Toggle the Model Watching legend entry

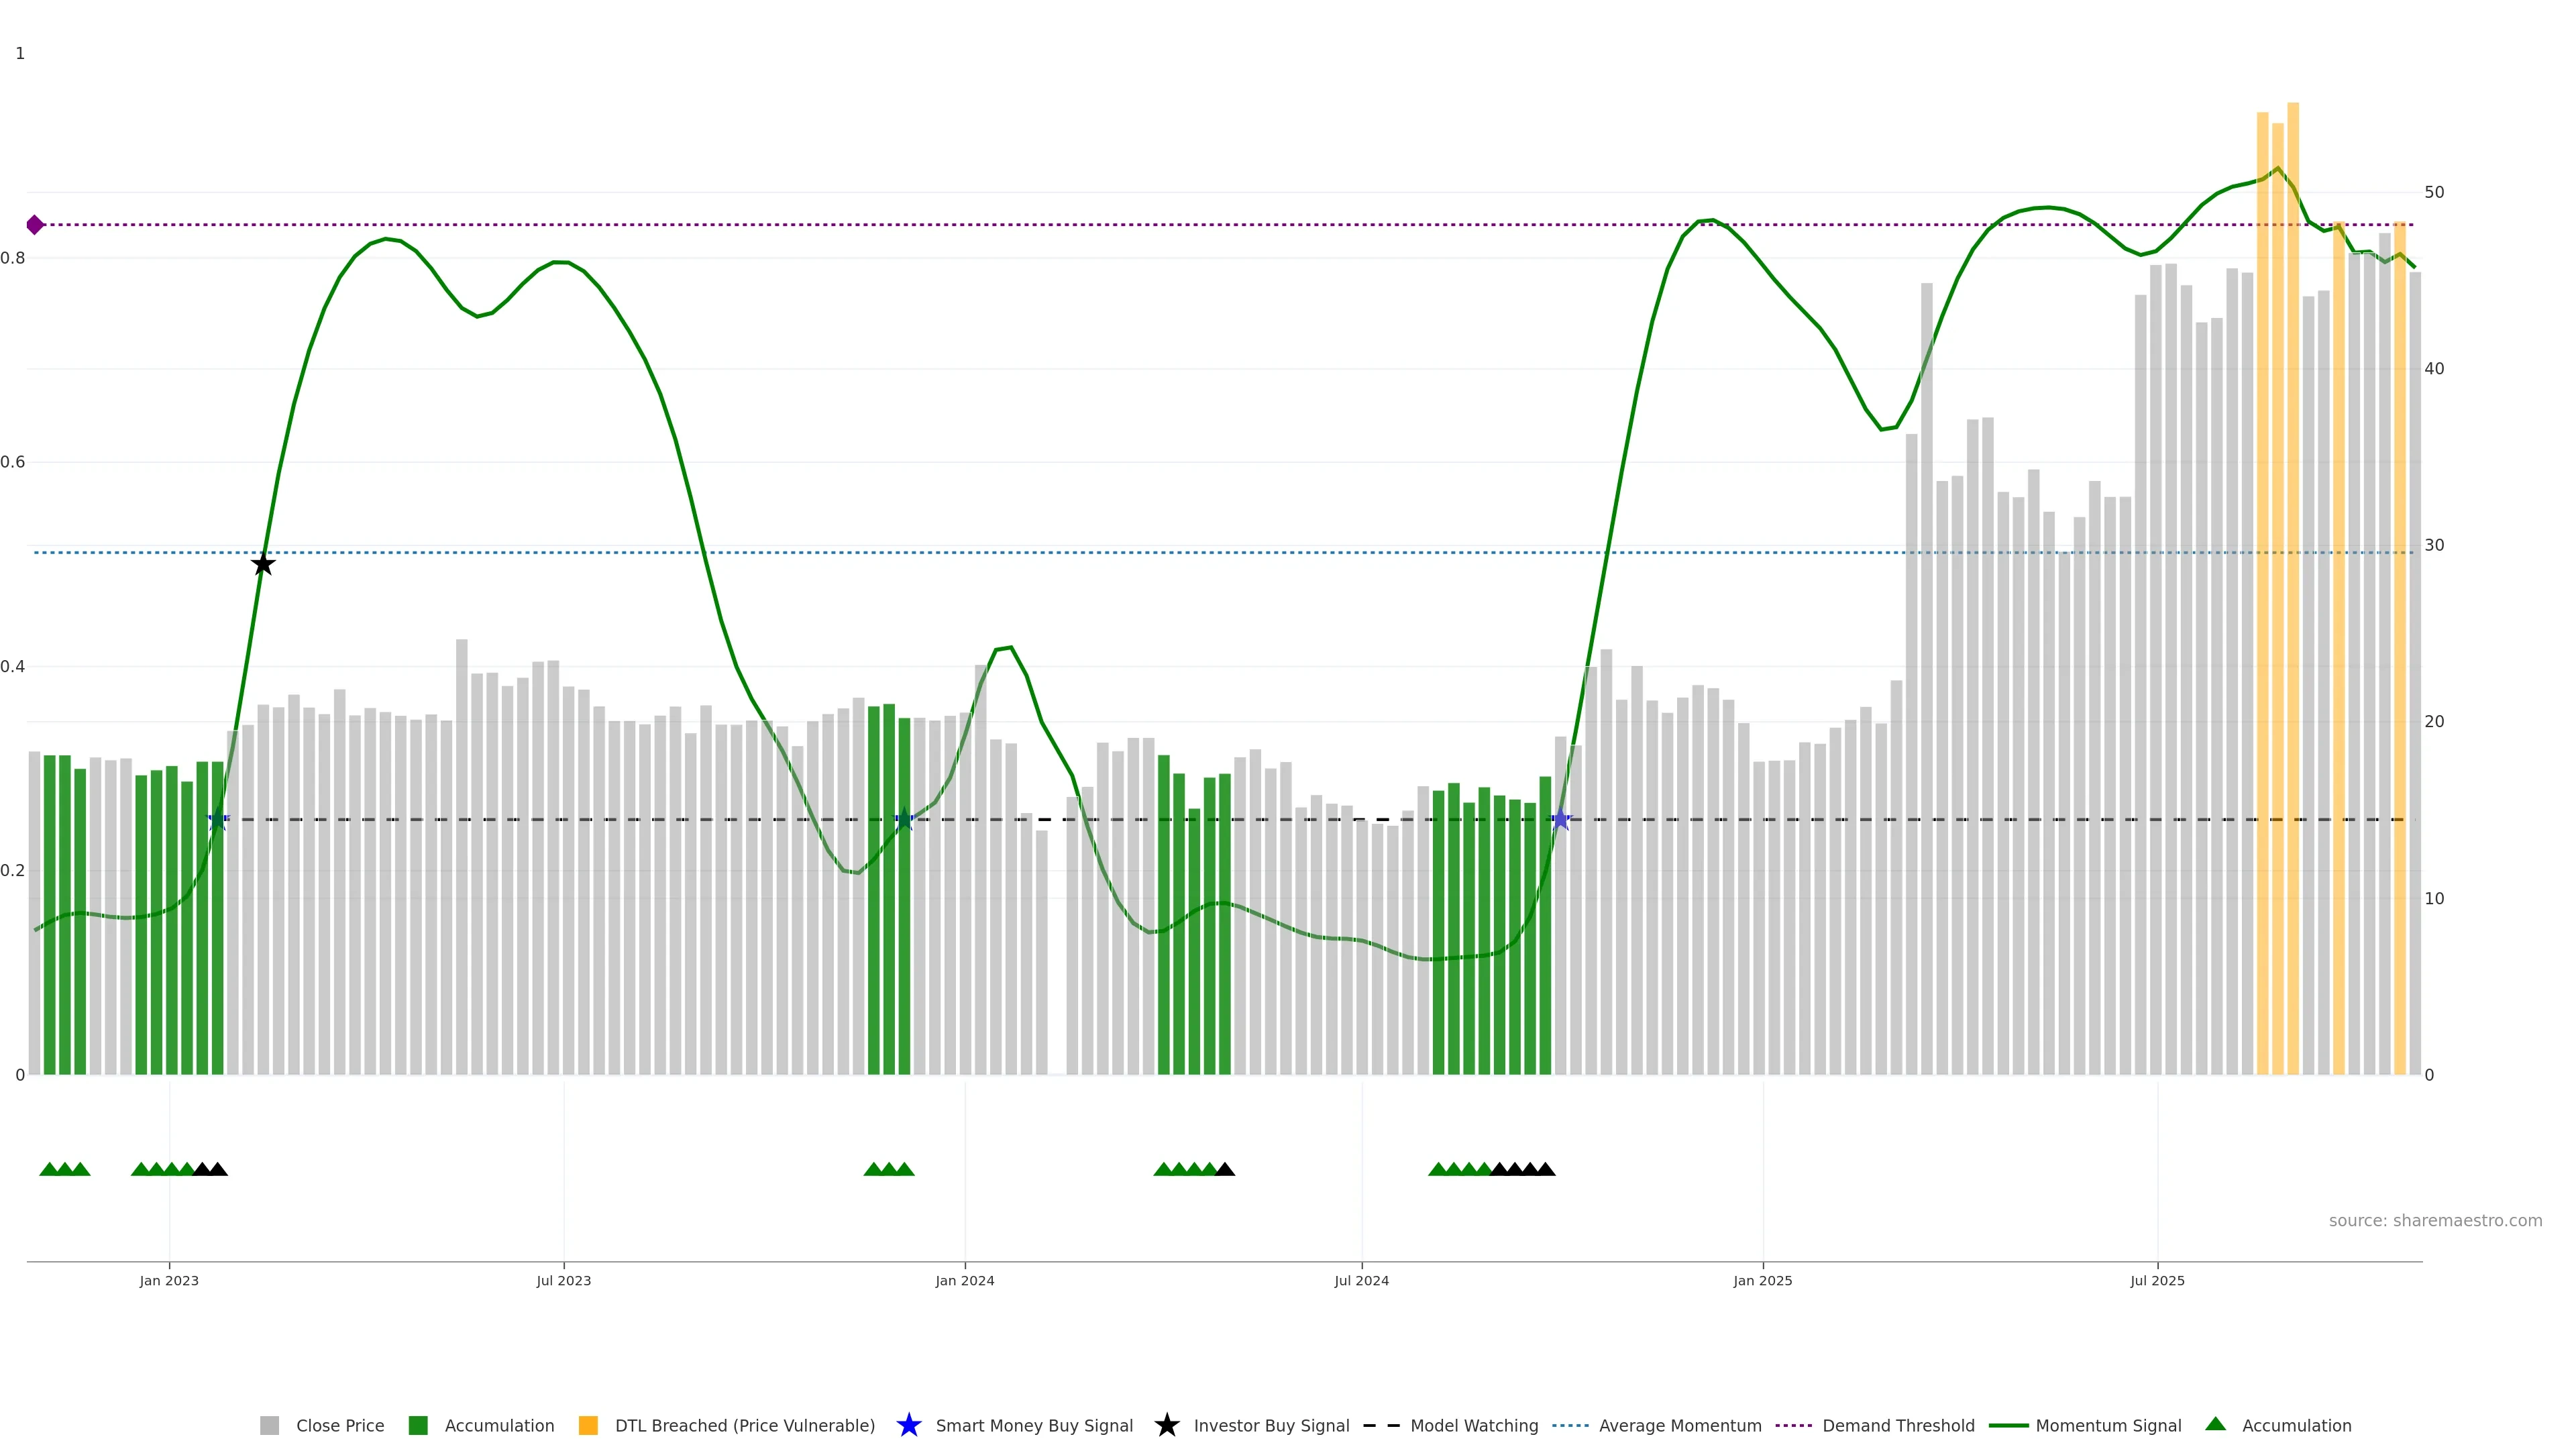point(1473,1425)
